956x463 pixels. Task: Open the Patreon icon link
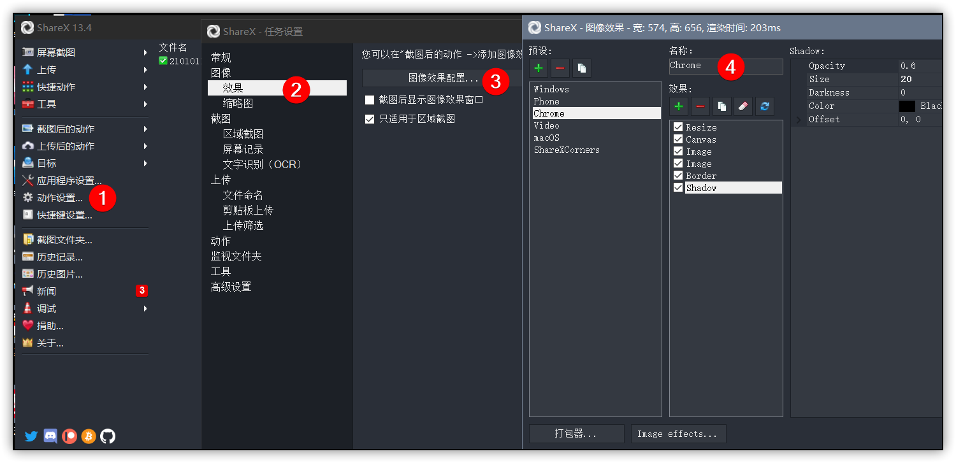coord(69,436)
